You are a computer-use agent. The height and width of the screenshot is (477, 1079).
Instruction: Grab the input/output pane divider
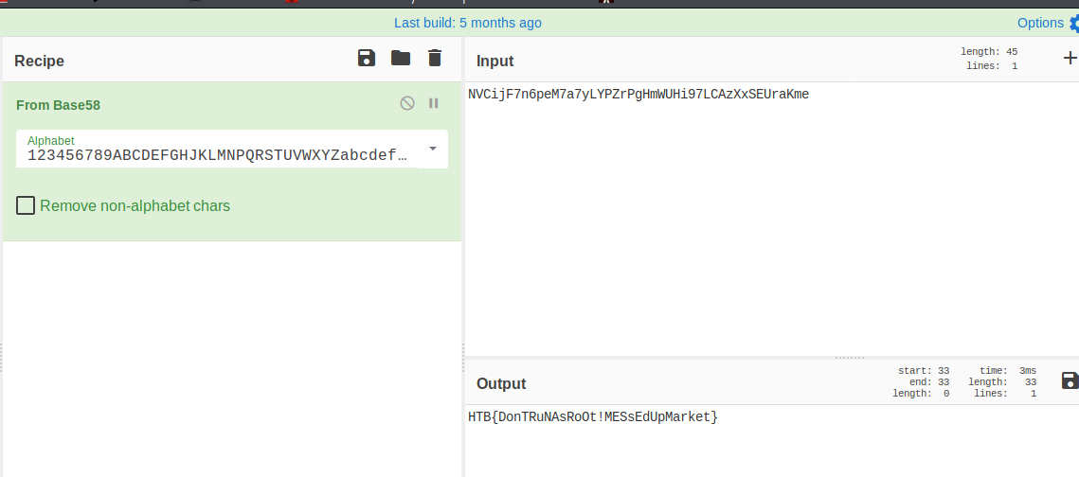click(850, 358)
